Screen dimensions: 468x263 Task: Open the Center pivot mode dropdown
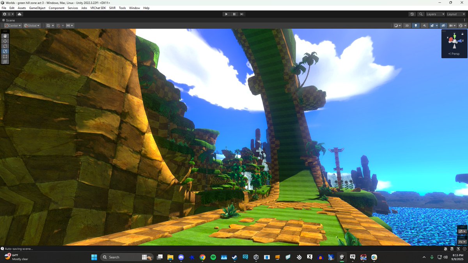point(13,25)
